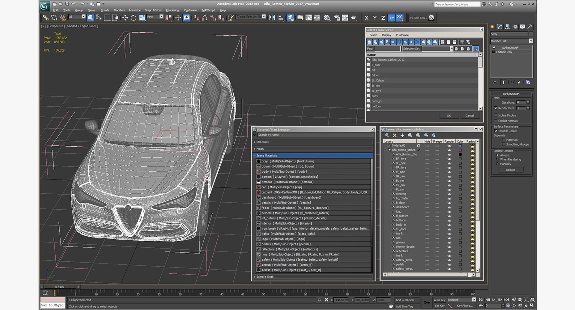This screenshot has height=310, width=575.
Task: Click Configure Modifier Sets icon
Action: point(528,82)
